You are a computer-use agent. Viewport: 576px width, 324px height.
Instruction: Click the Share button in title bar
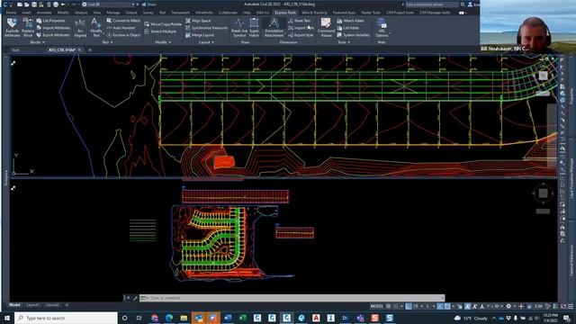click(x=149, y=4)
